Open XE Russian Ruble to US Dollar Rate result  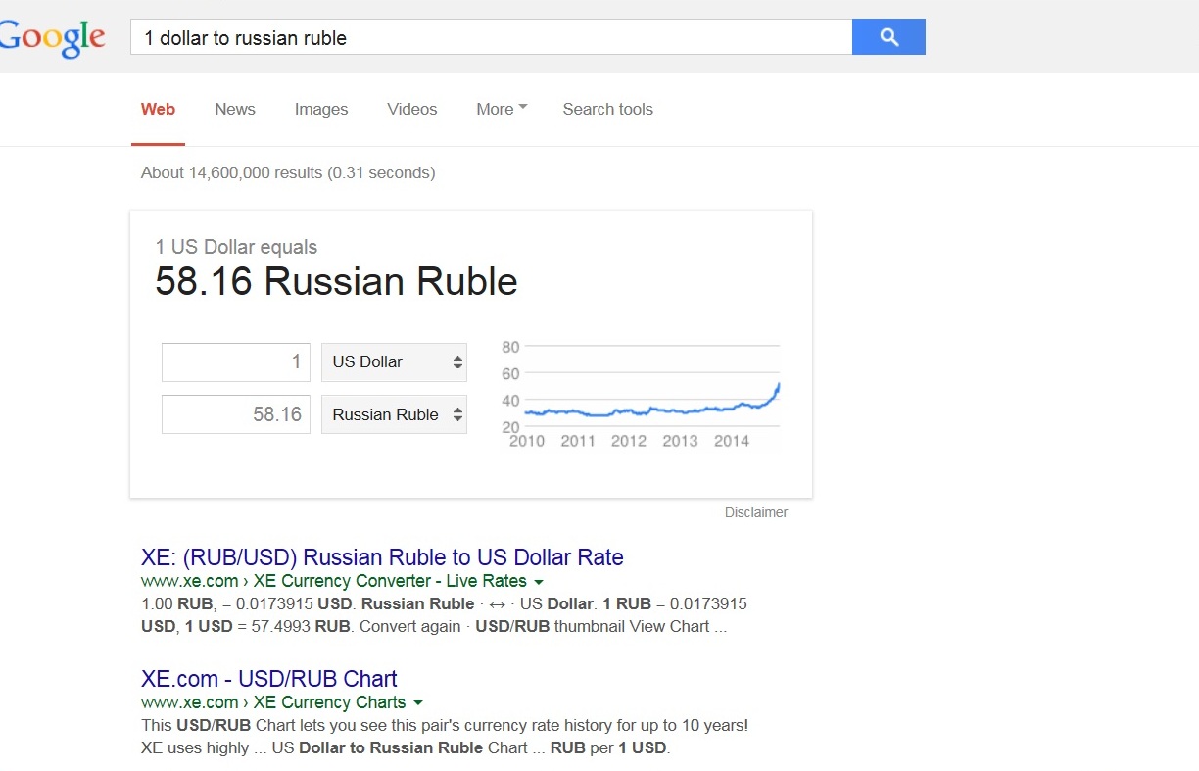click(x=382, y=557)
